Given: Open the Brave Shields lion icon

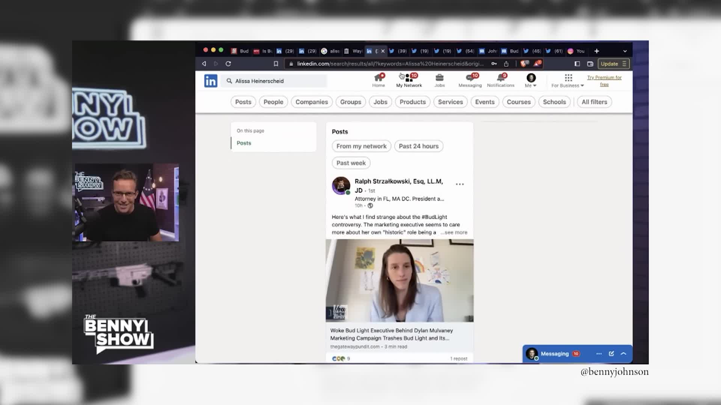Looking at the screenshot, I should [x=524, y=63].
